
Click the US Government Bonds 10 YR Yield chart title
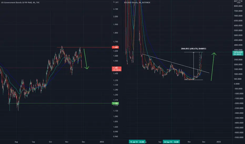coord(20,3)
